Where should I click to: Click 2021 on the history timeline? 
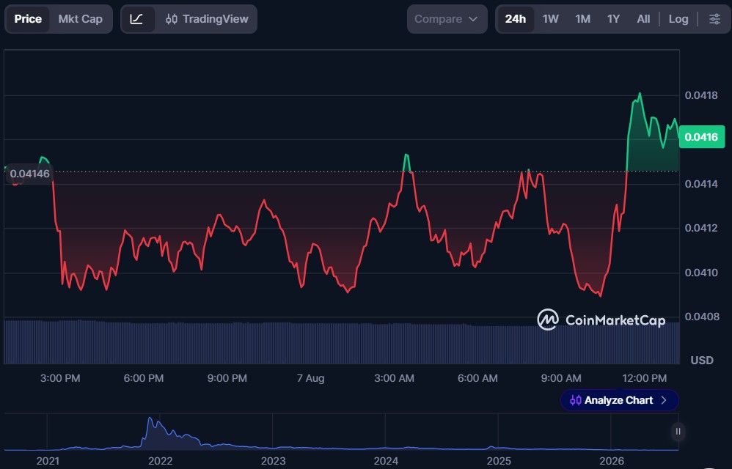[48, 461]
